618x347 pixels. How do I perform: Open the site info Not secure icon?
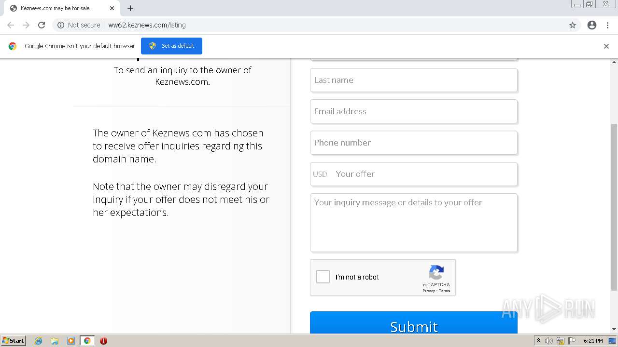click(x=61, y=25)
